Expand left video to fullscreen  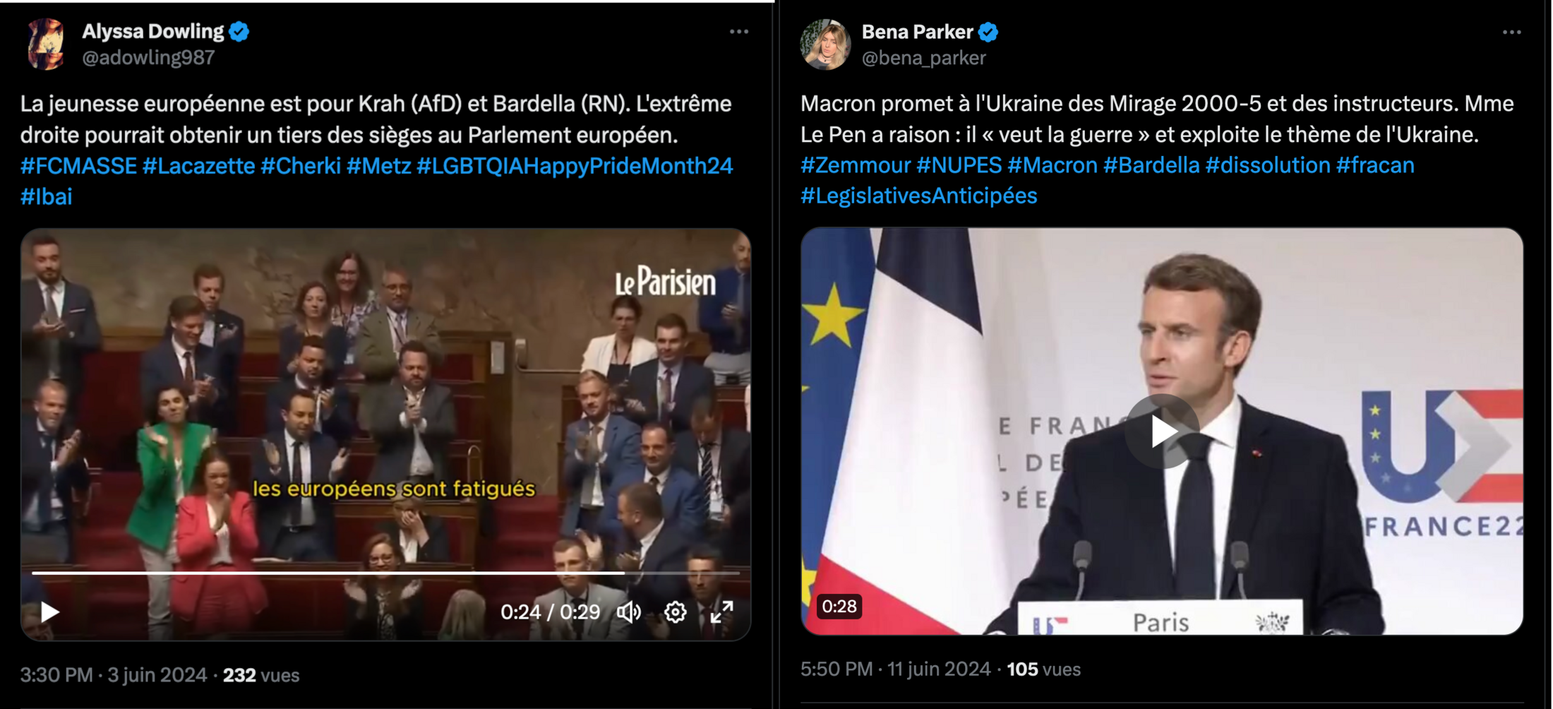(721, 612)
